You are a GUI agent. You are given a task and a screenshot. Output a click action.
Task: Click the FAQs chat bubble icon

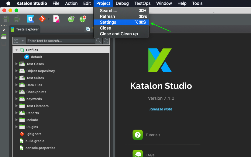[138, 153]
